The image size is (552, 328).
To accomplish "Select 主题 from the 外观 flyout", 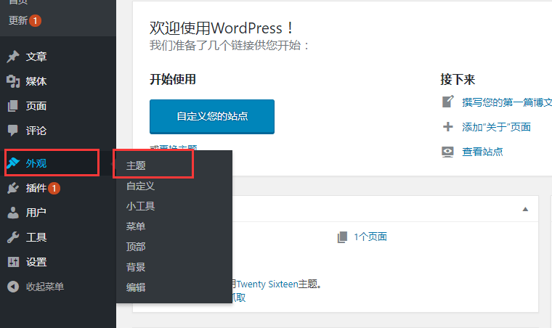I will (136, 165).
